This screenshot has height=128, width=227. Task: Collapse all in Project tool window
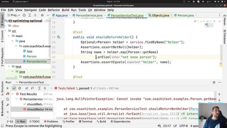[35, 15]
